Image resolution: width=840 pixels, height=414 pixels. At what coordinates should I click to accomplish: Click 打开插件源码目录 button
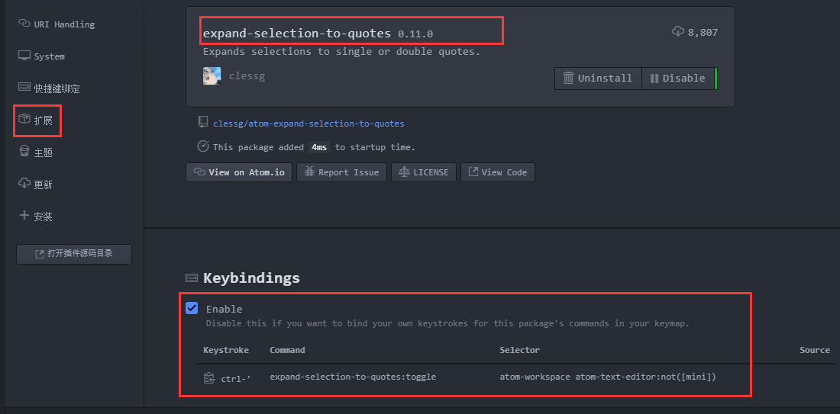(x=74, y=254)
